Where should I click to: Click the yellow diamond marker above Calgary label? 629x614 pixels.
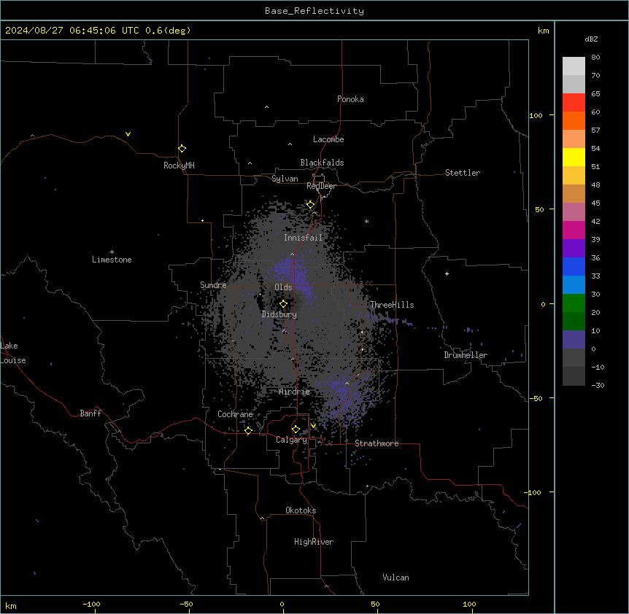[296, 430]
